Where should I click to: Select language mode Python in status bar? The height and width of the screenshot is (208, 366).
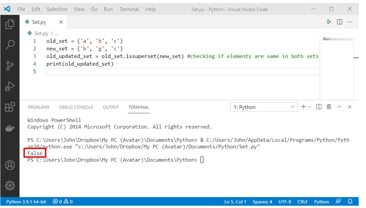(321, 202)
